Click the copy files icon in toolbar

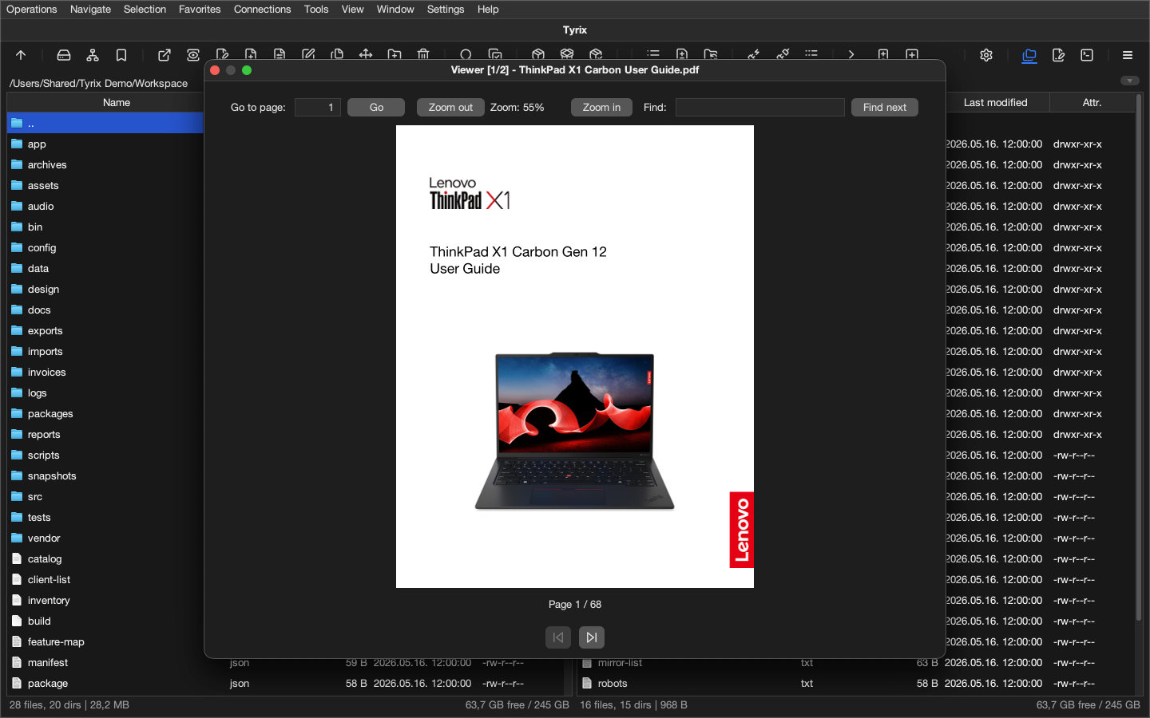pyautogui.click(x=337, y=54)
